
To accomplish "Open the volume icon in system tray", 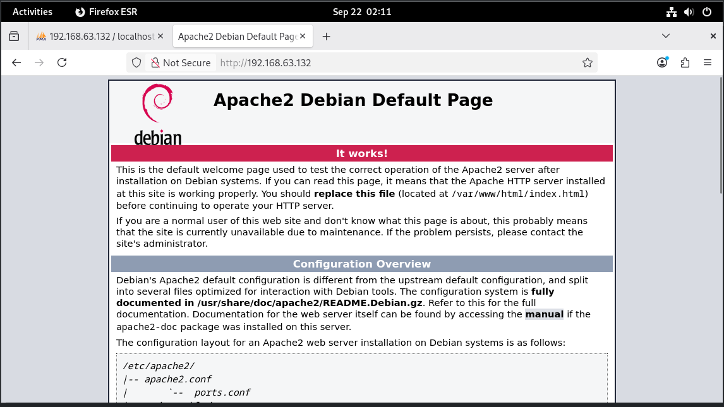I will coord(689,11).
